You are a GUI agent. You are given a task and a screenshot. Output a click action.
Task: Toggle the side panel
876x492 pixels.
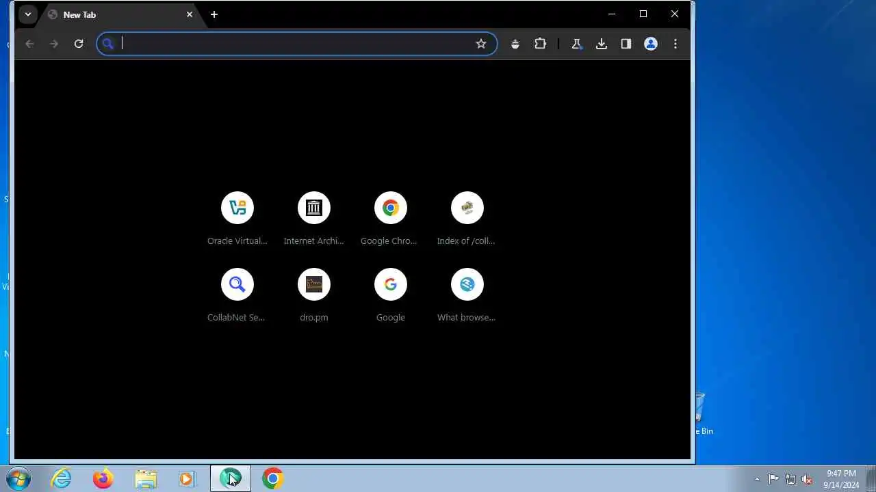626,44
